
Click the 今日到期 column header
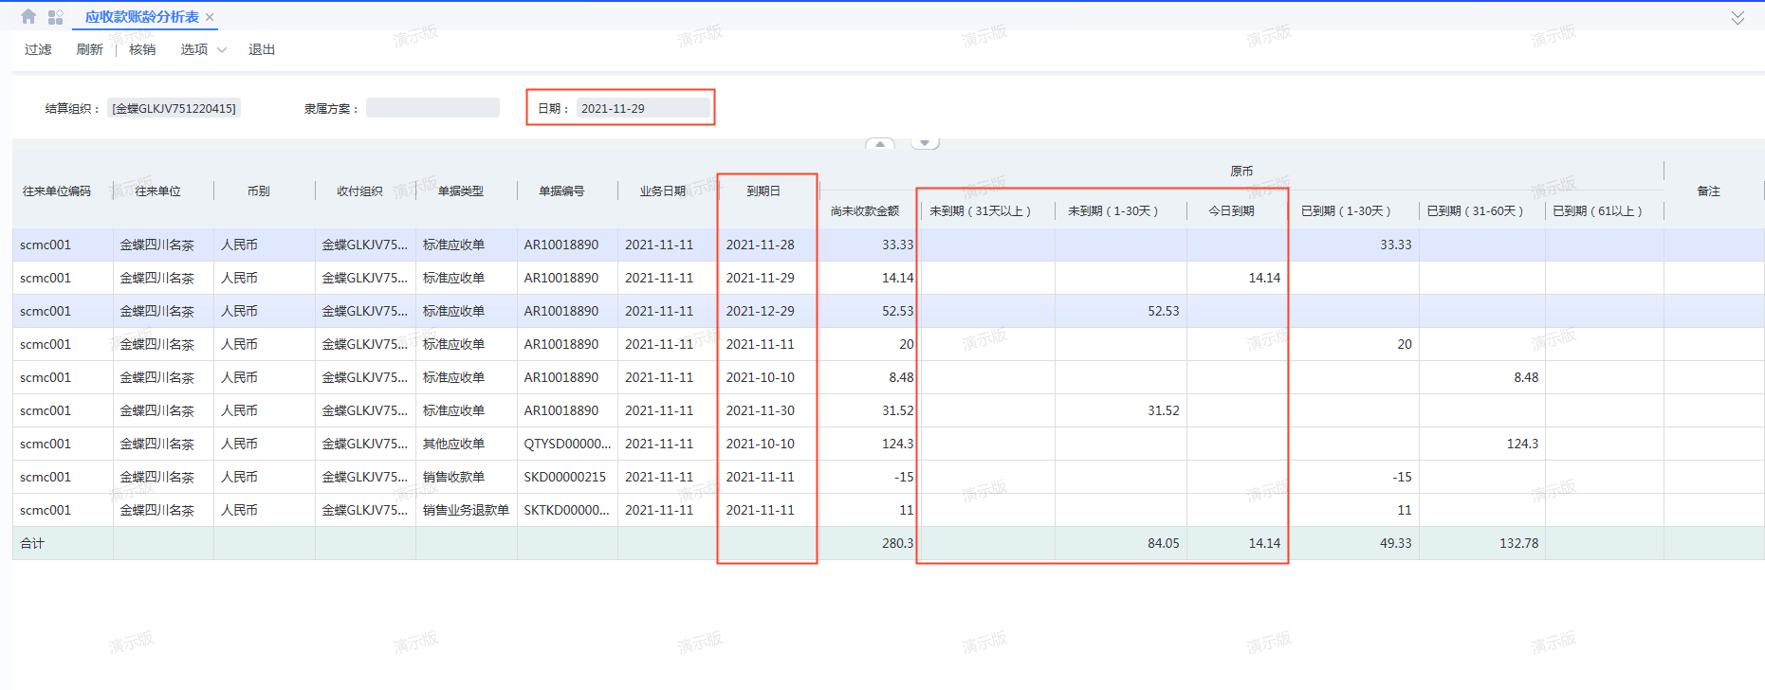click(1231, 210)
